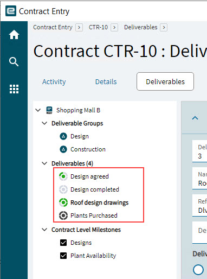Click Design agreed status icon
This screenshot has height=279, width=207.
click(63, 176)
